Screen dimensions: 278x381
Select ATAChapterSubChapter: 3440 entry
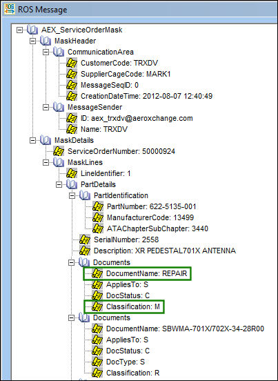[157, 229]
